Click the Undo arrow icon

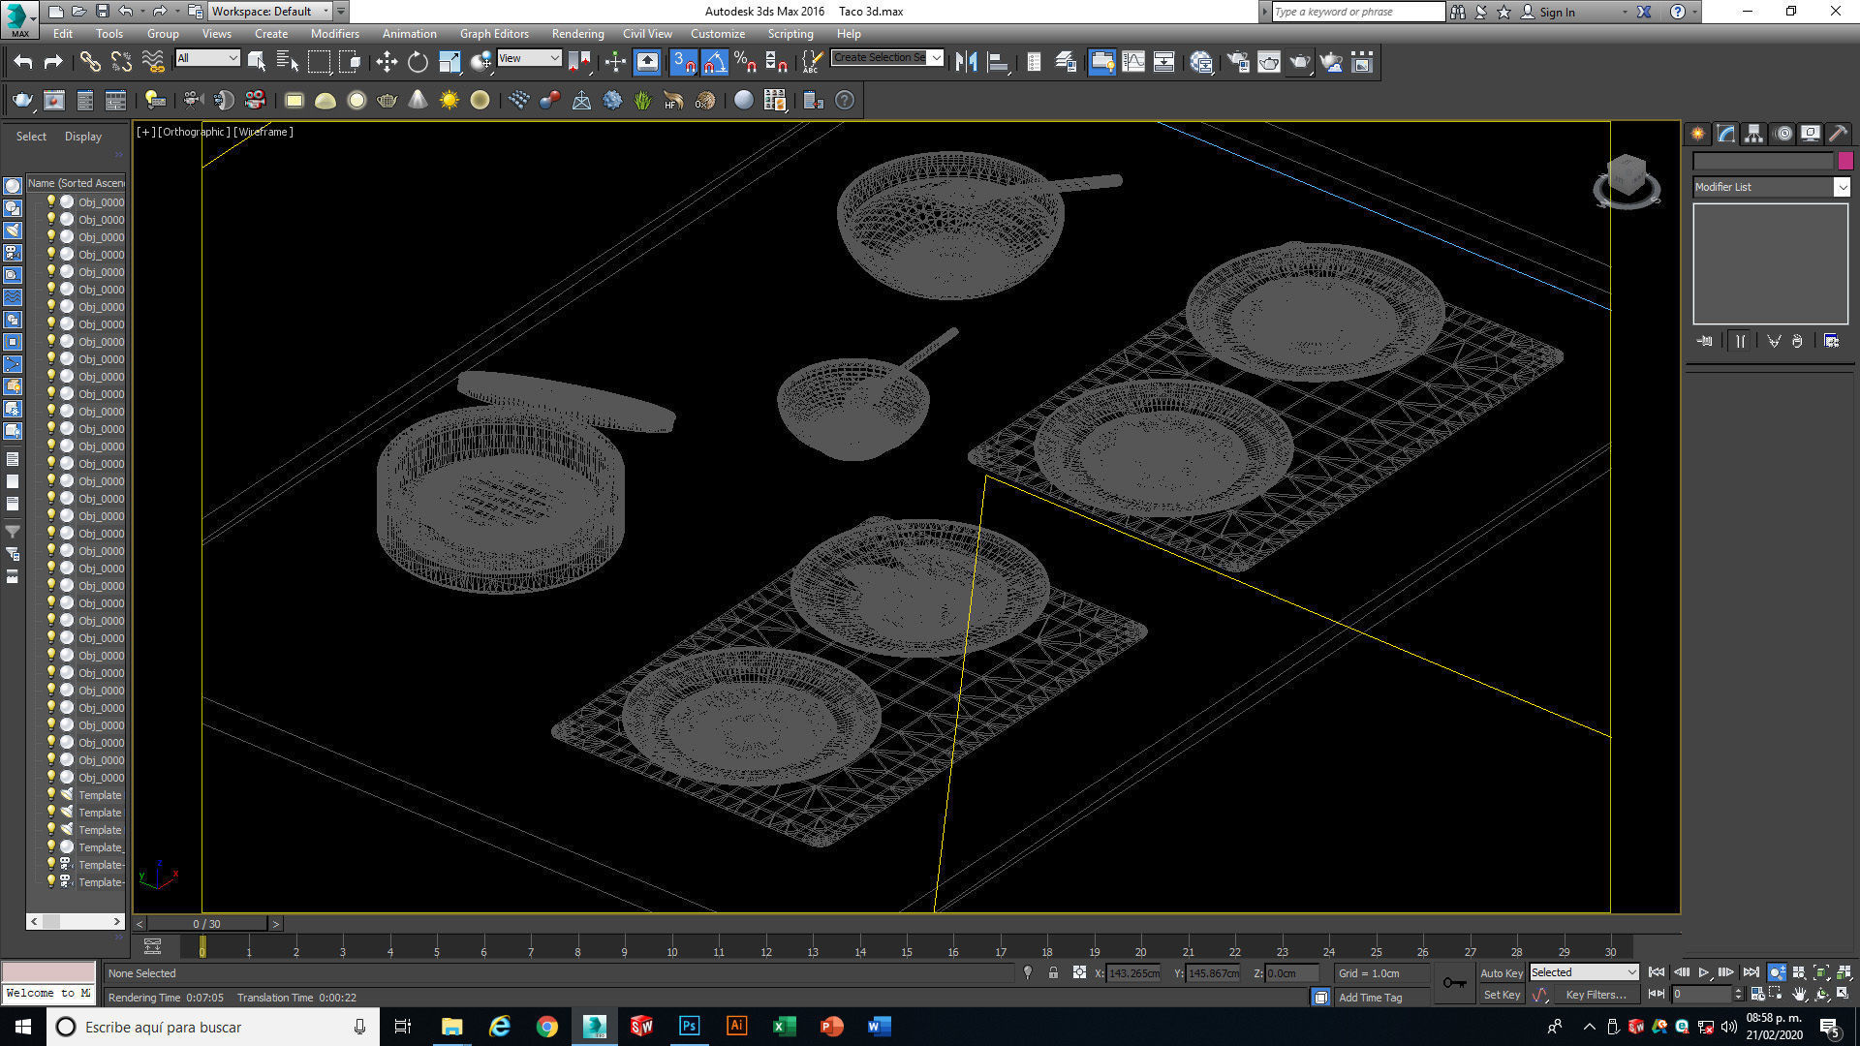pyautogui.click(x=23, y=63)
